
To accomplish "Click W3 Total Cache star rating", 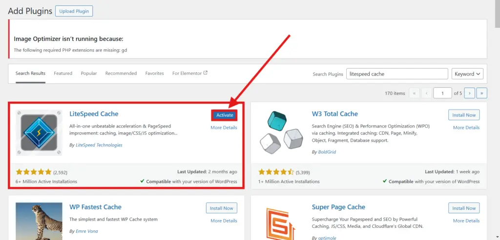I will tap(276, 172).
